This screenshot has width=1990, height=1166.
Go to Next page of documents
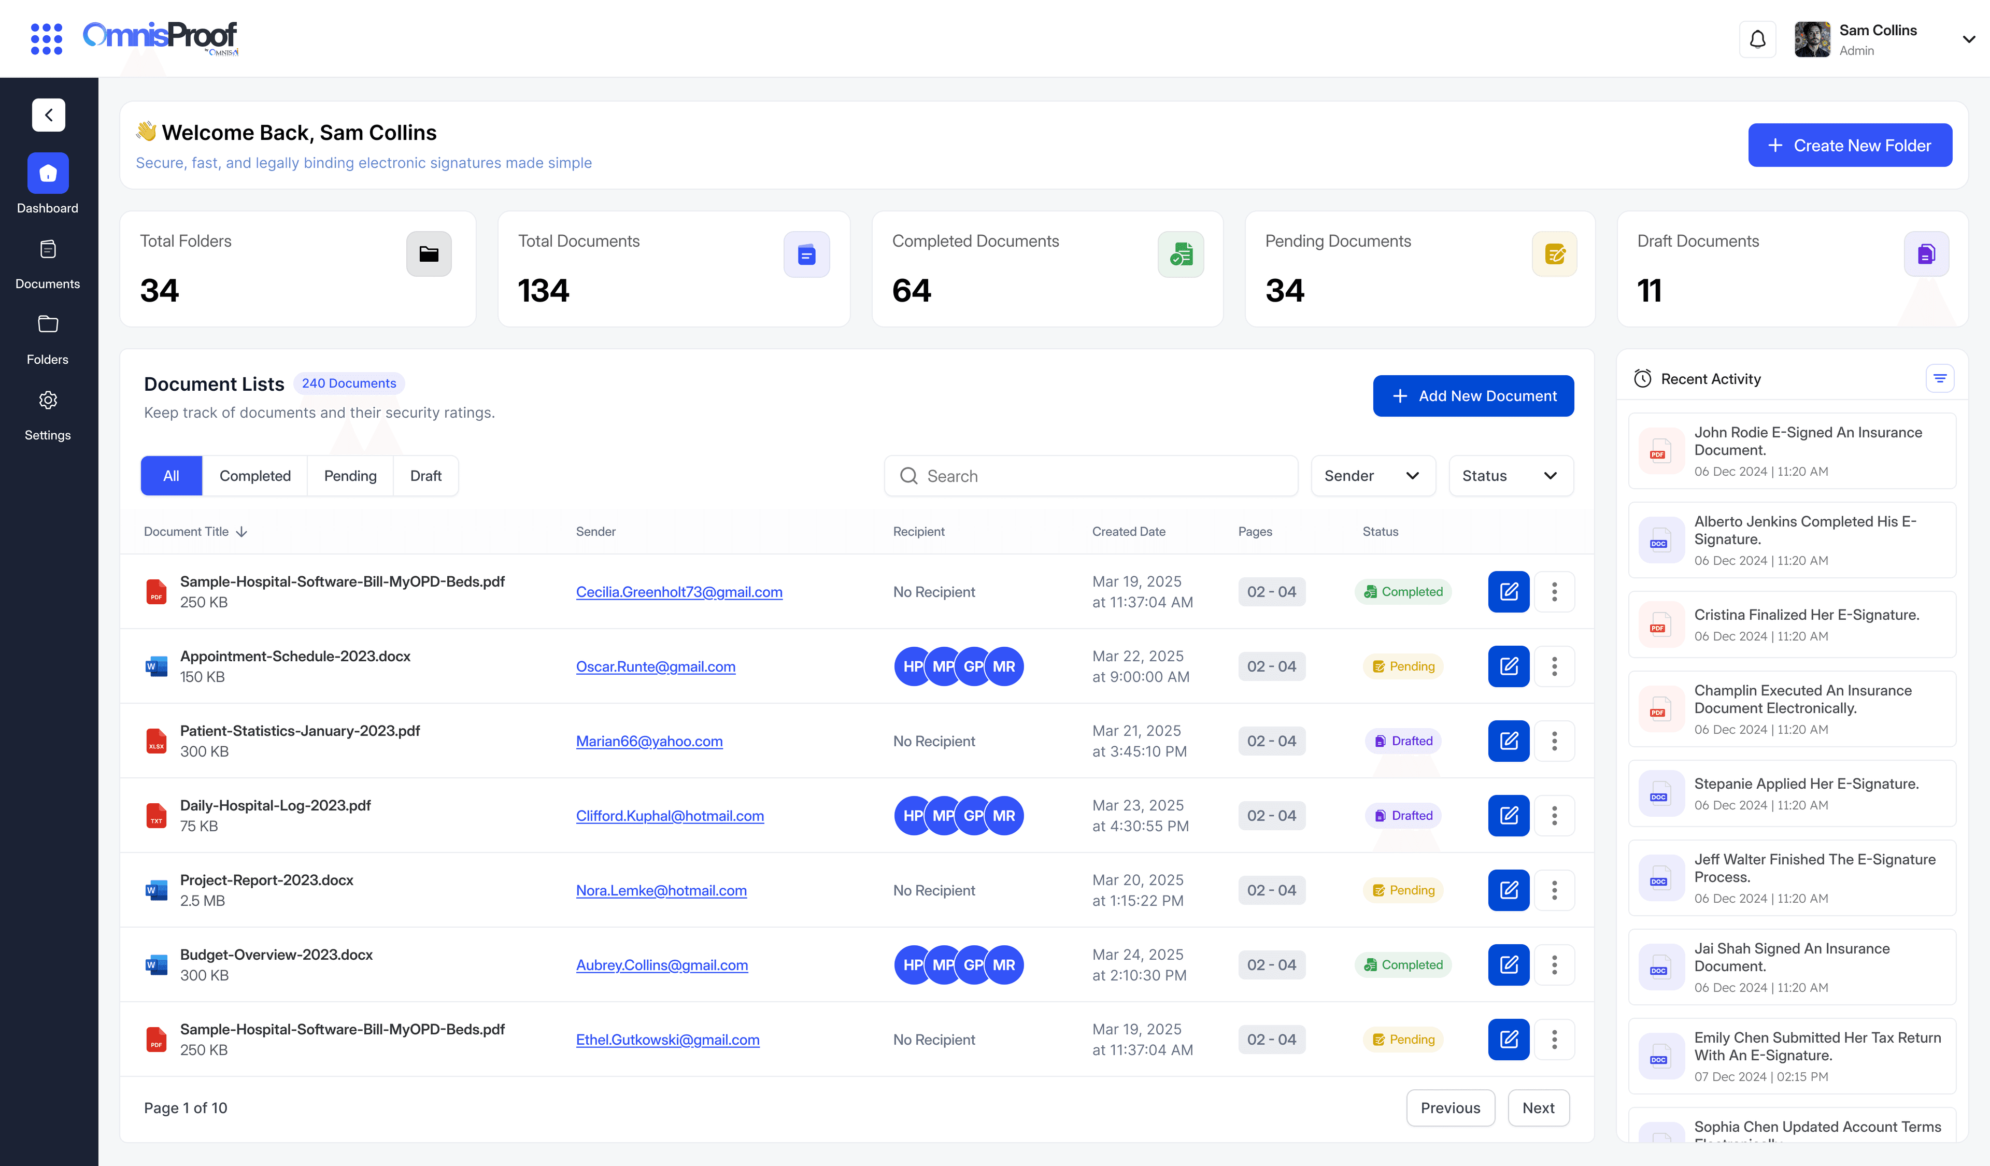1538,1108
